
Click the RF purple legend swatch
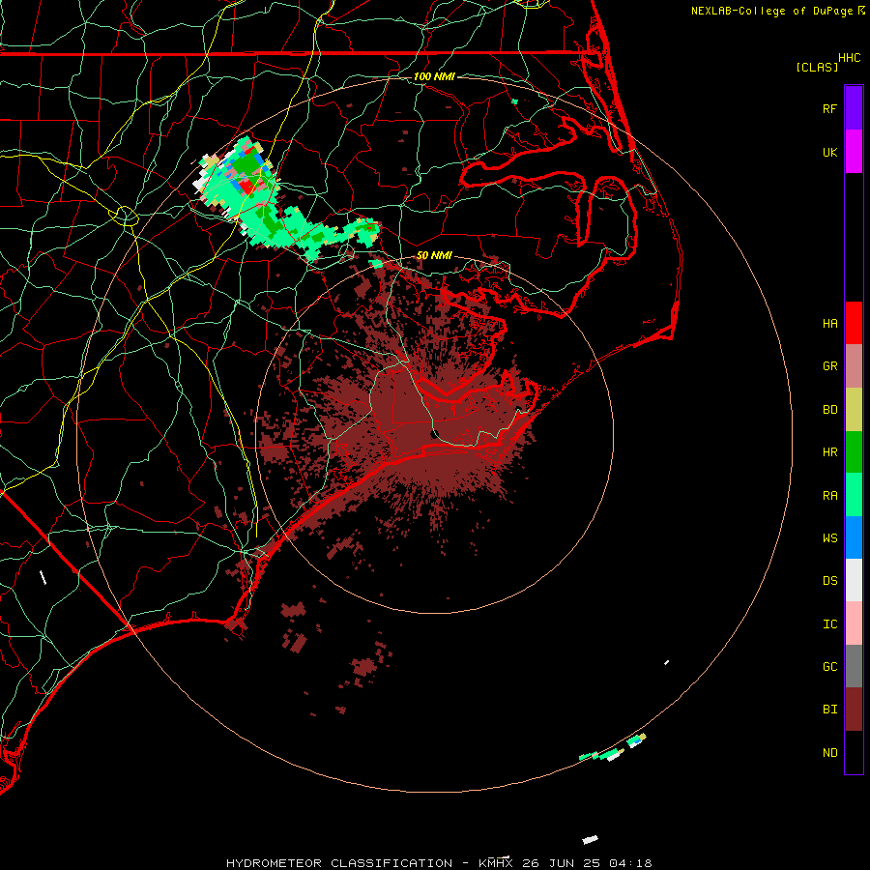tap(854, 108)
